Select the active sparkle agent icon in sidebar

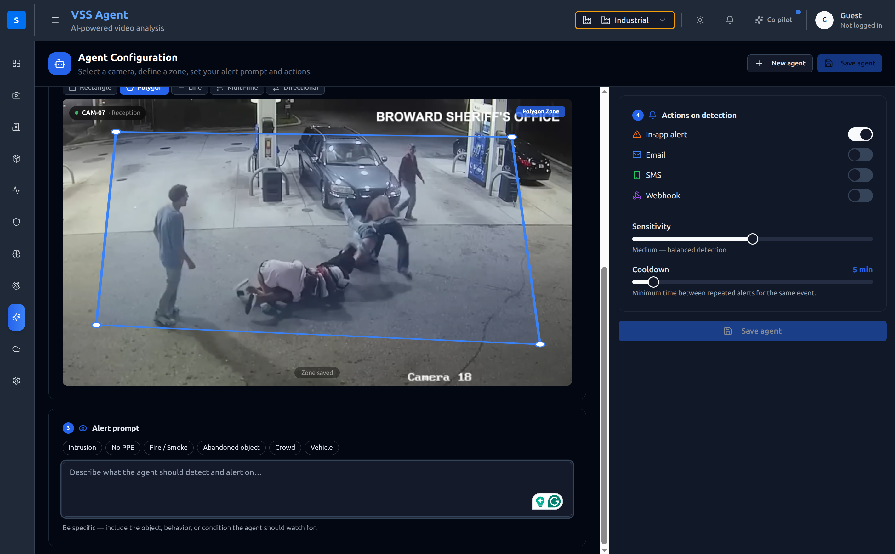coord(16,317)
